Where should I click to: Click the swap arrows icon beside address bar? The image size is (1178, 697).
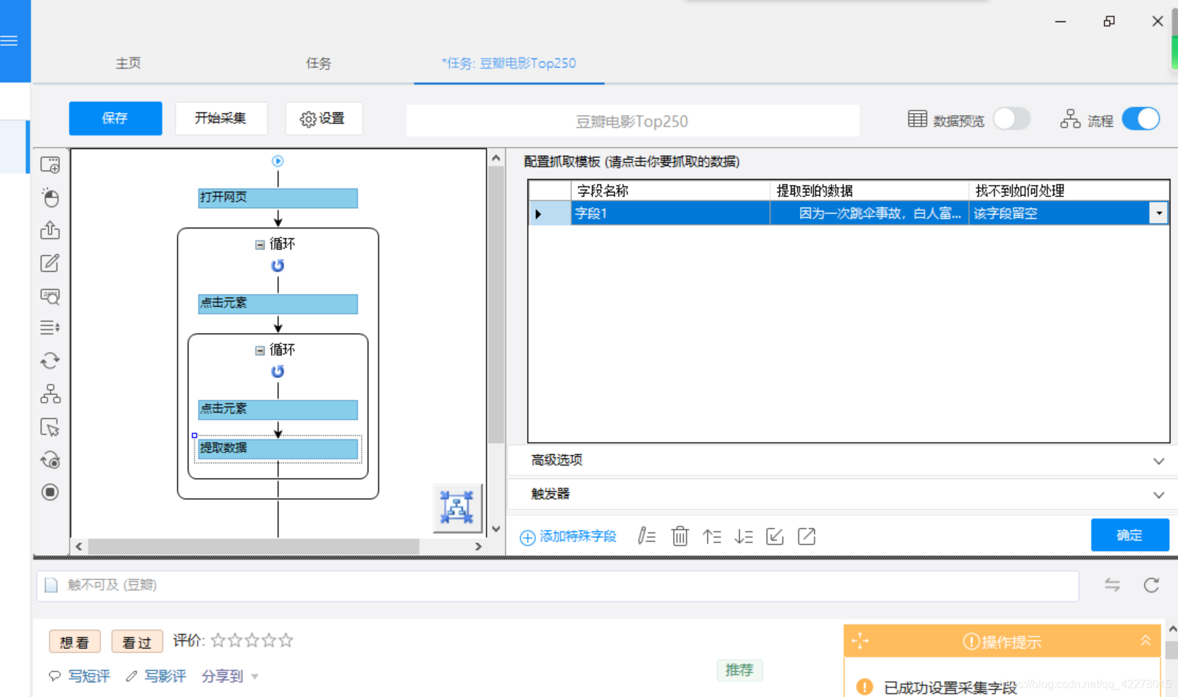[1112, 585]
